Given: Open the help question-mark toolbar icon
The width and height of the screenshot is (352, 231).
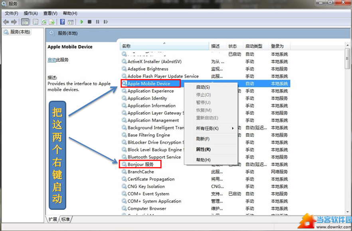Looking at the screenshot, I should click(62, 22).
